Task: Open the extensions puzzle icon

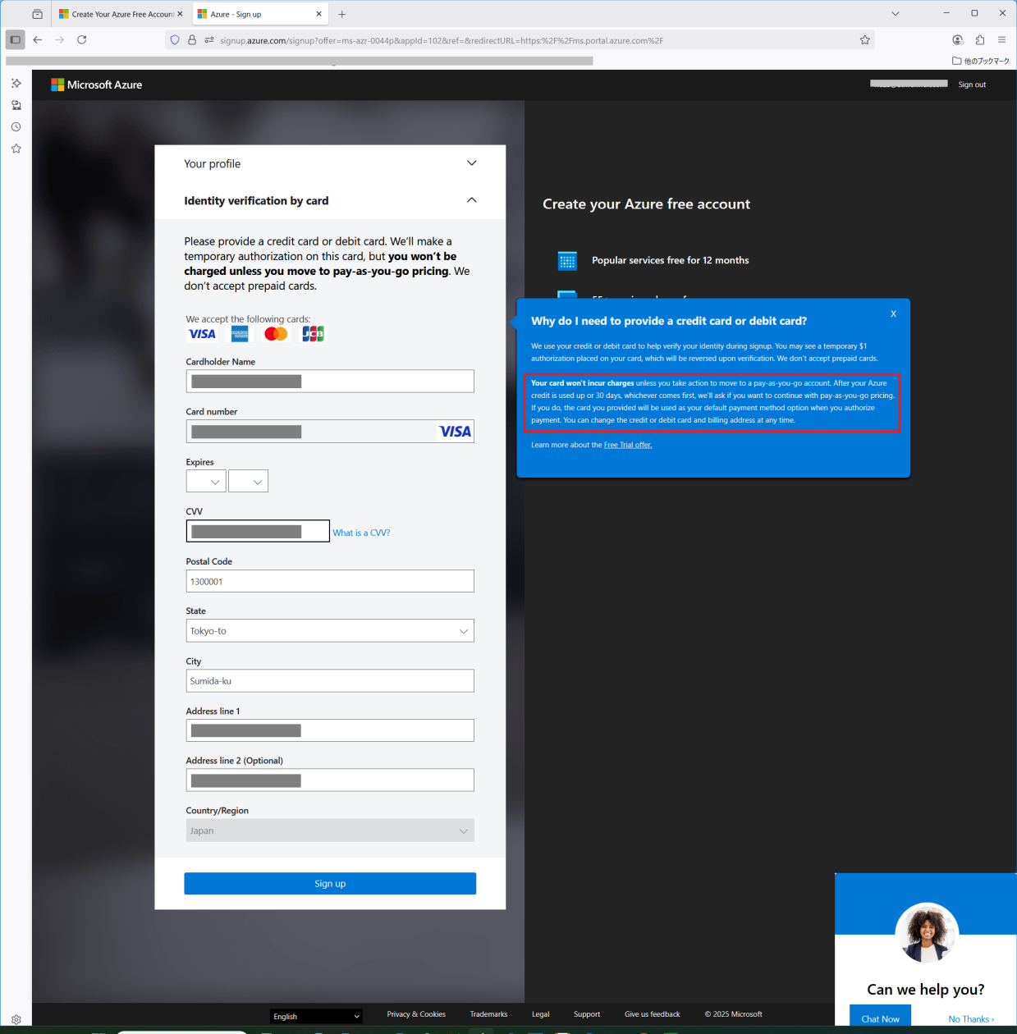Action: click(x=979, y=39)
